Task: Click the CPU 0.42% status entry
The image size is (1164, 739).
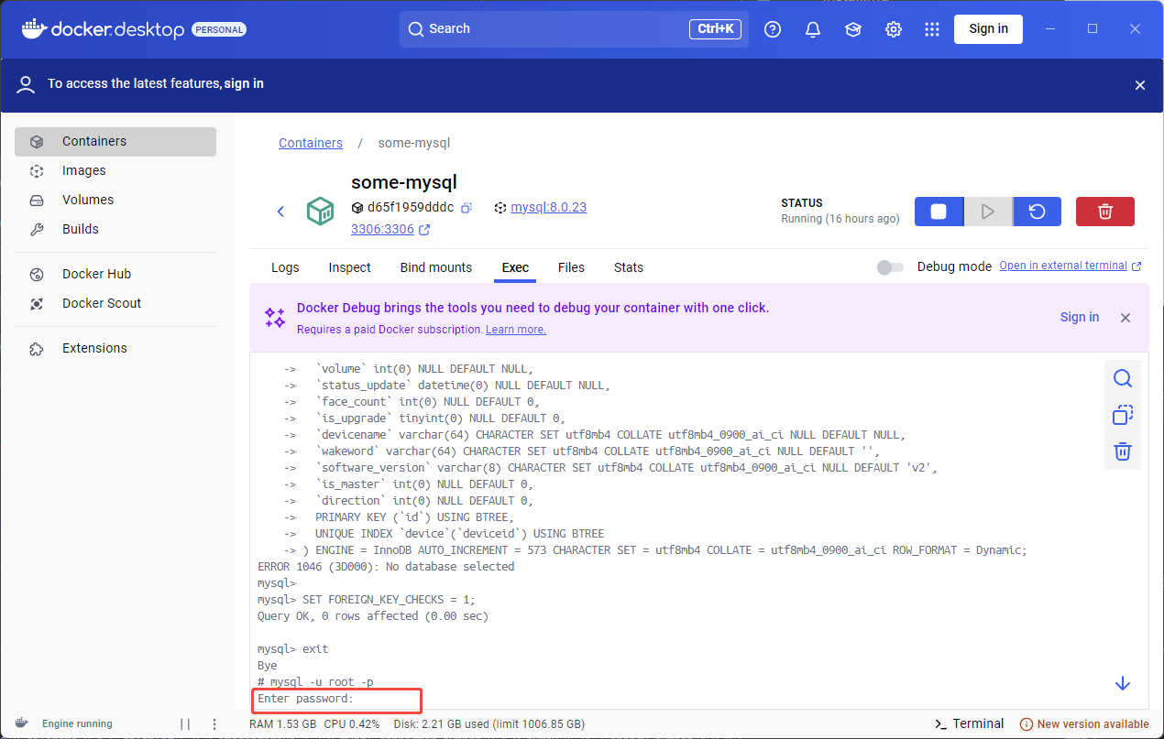Action: [x=351, y=724]
